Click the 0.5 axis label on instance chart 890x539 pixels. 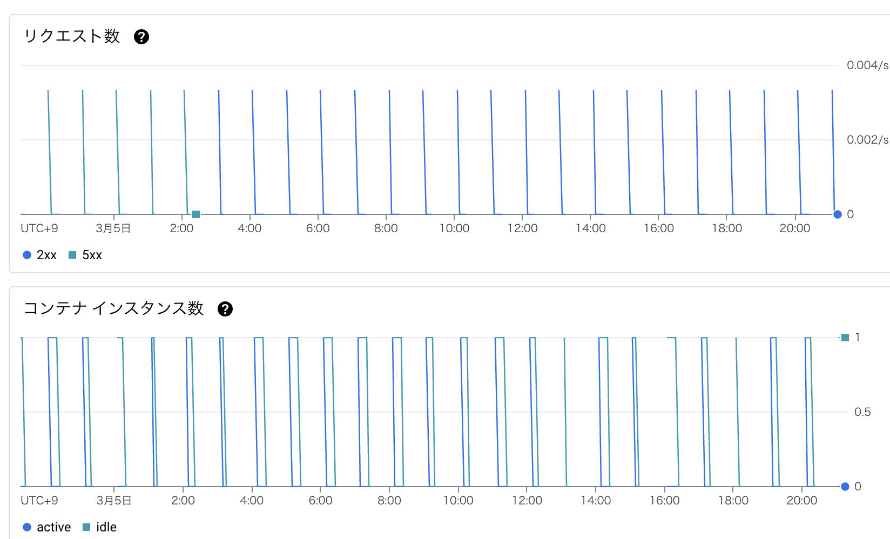pyautogui.click(x=862, y=412)
